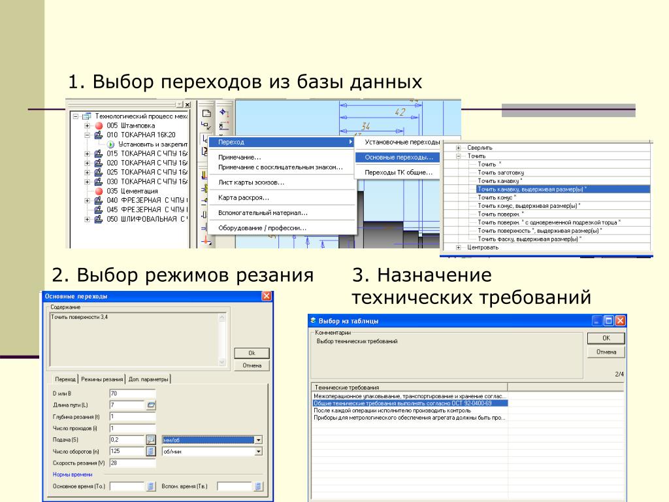Click the red circle icon for 035 Цементация

pos(99,191)
